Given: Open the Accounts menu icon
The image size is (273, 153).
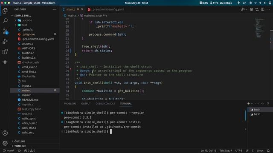Looking at the screenshot, I should click(5, 133).
